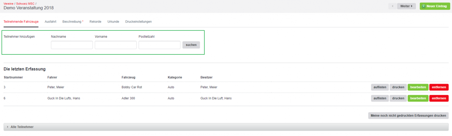Focus the Postleitzahl input field

click(x=159, y=45)
